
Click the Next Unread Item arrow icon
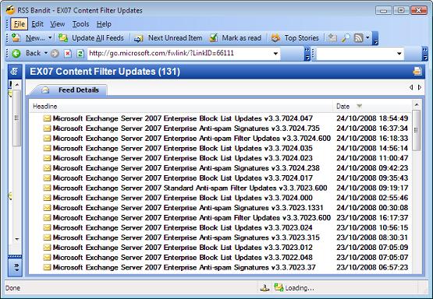tap(139, 38)
